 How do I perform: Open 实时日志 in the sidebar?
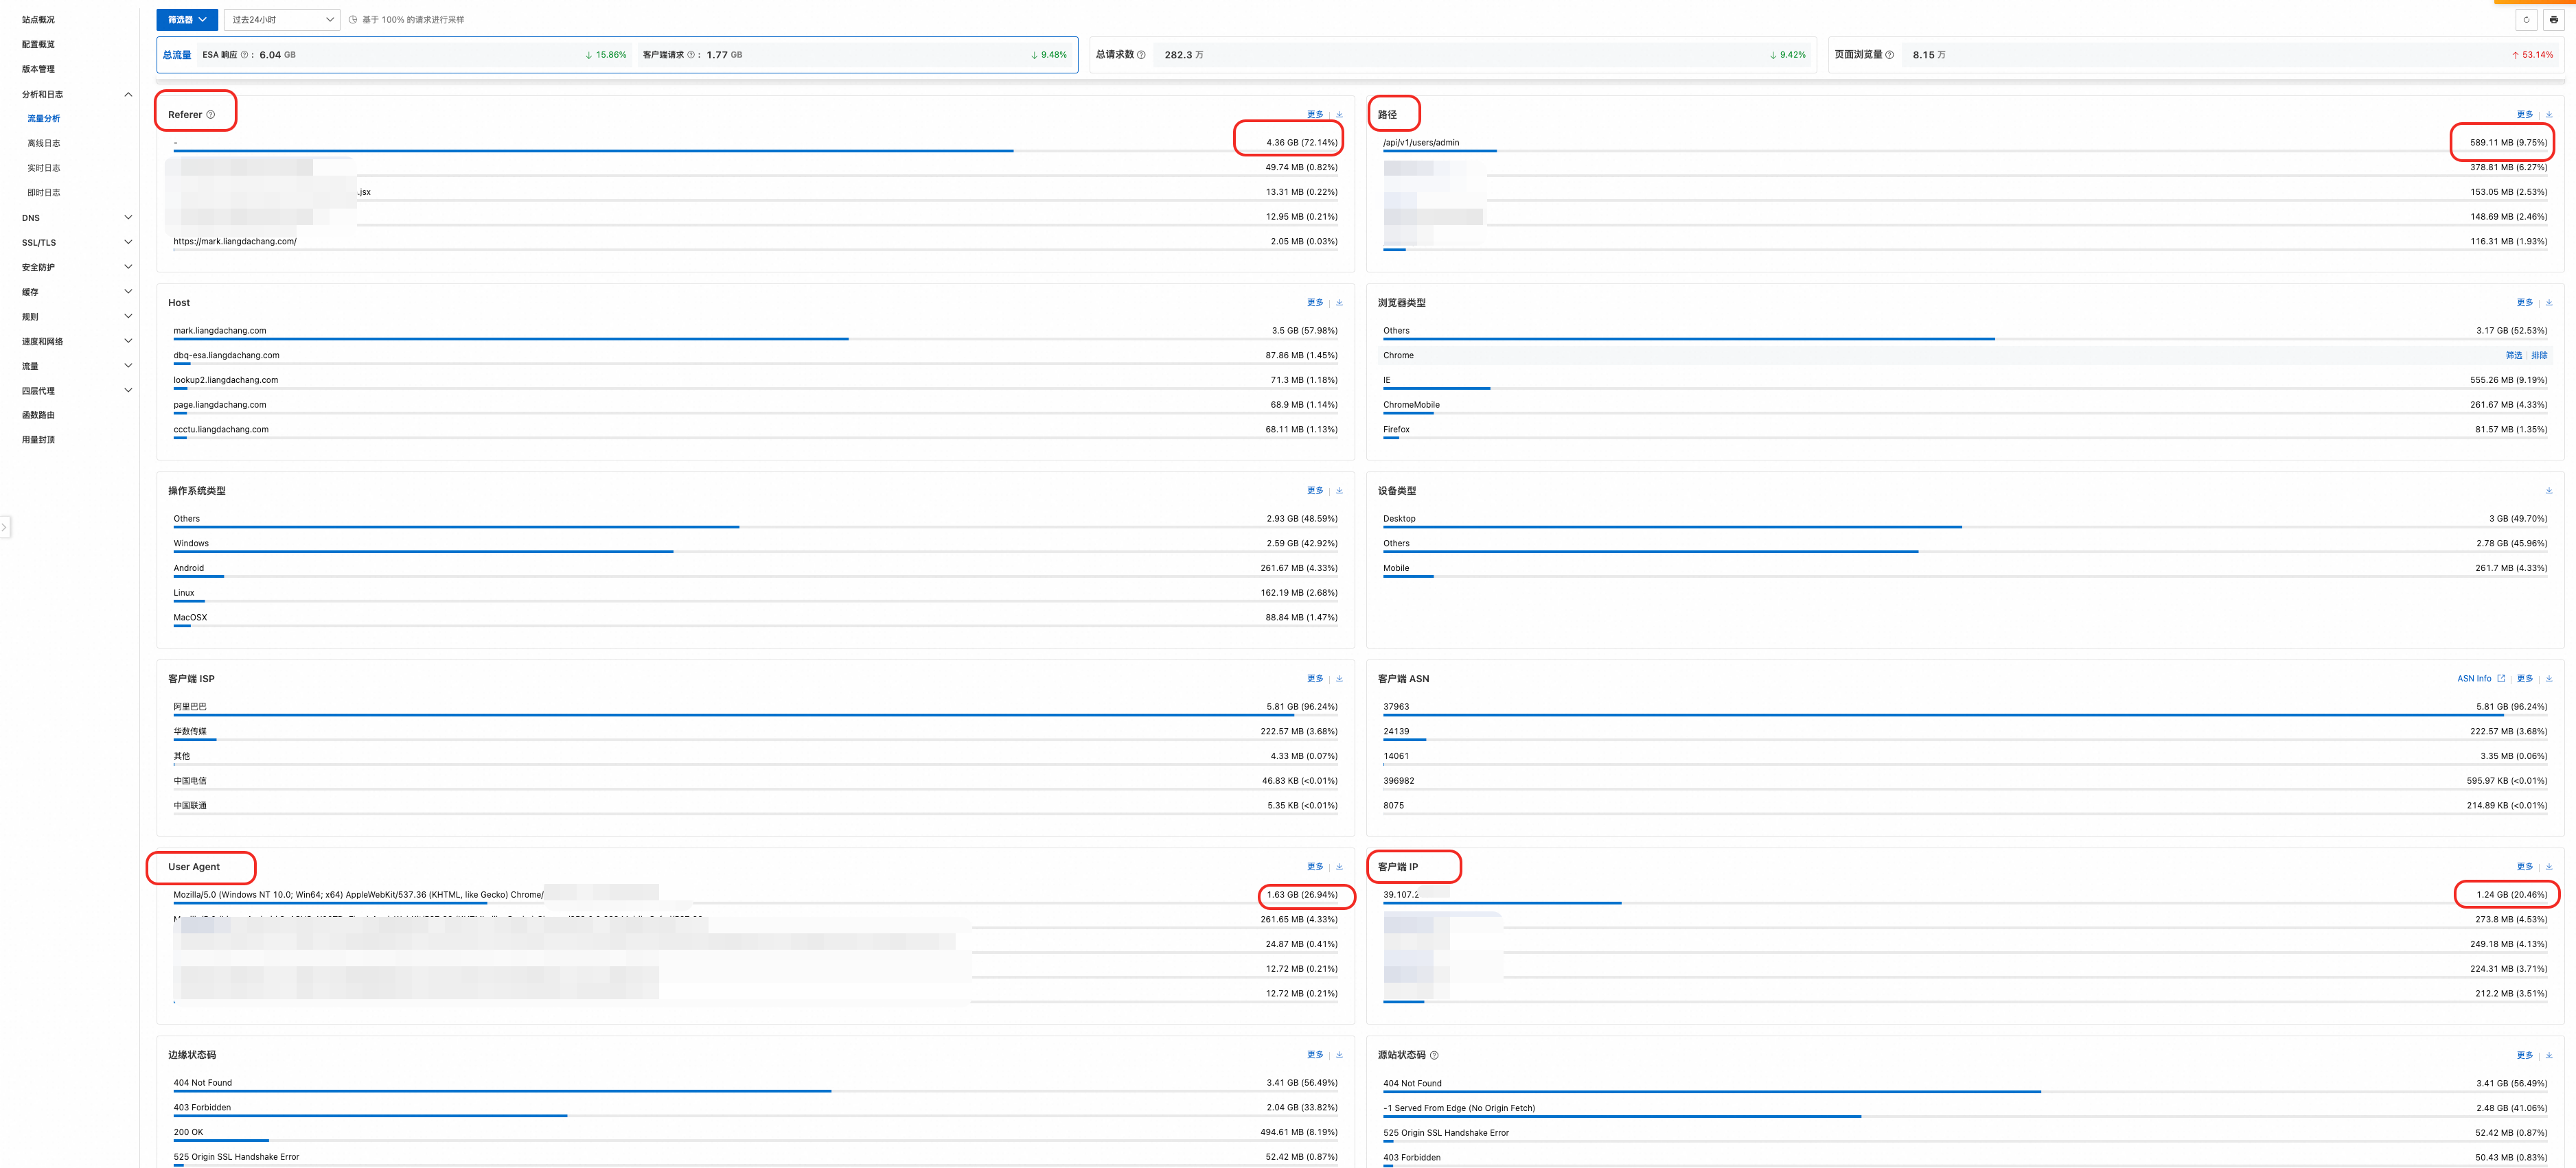tap(44, 168)
